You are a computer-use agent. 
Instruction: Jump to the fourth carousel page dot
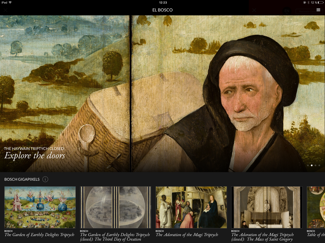[x=319, y=165]
